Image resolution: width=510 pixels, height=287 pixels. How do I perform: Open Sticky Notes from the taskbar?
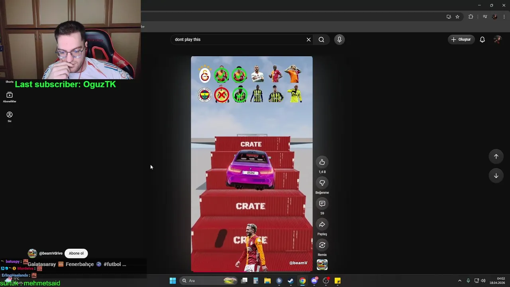point(337,281)
